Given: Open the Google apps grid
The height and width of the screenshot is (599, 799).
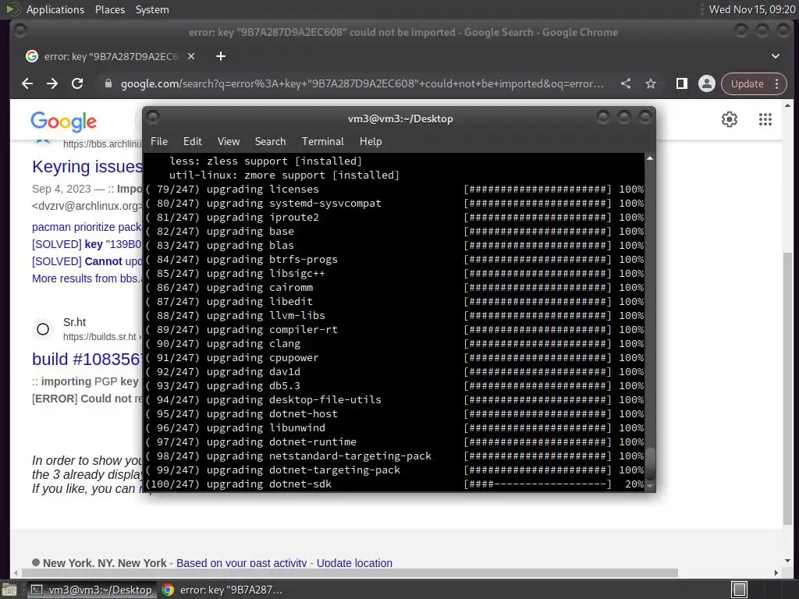Looking at the screenshot, I should coord(765,119).
